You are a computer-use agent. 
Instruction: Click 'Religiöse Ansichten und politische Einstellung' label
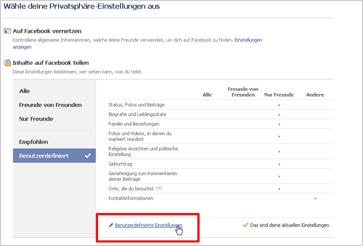tap(143, 151)
